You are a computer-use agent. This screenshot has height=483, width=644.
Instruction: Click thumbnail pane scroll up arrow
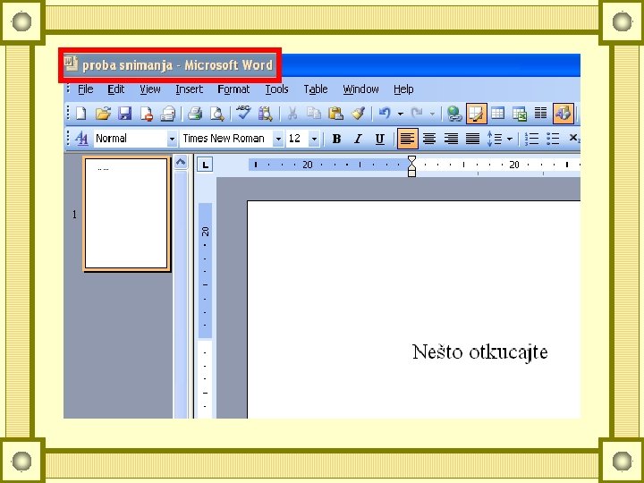pyautogui.click(x=181, y=162)
